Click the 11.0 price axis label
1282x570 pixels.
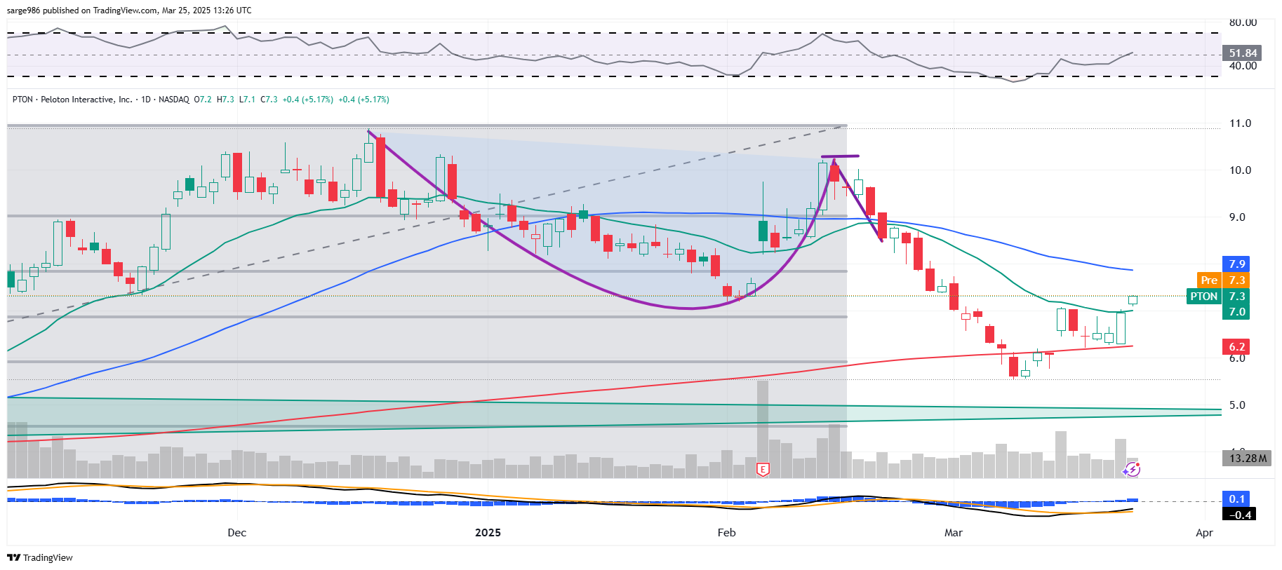[1240, 123]
